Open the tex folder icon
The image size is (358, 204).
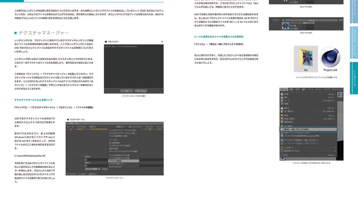click(x=305, y=57)
